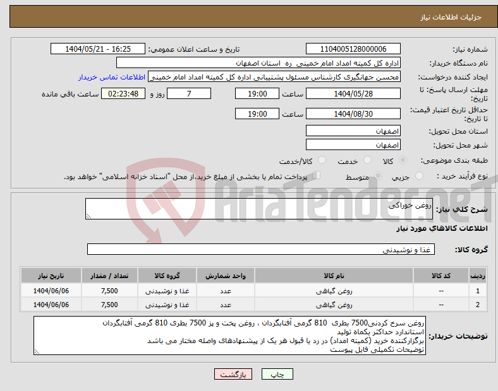Select the متوسط purchase type radio

pyautogui.click(x=378, y=175)
